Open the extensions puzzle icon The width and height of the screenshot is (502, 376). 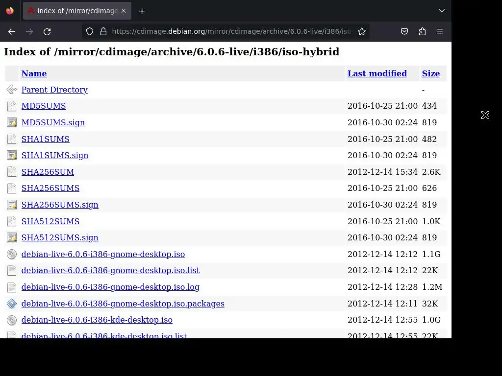(x=422, y=31)
